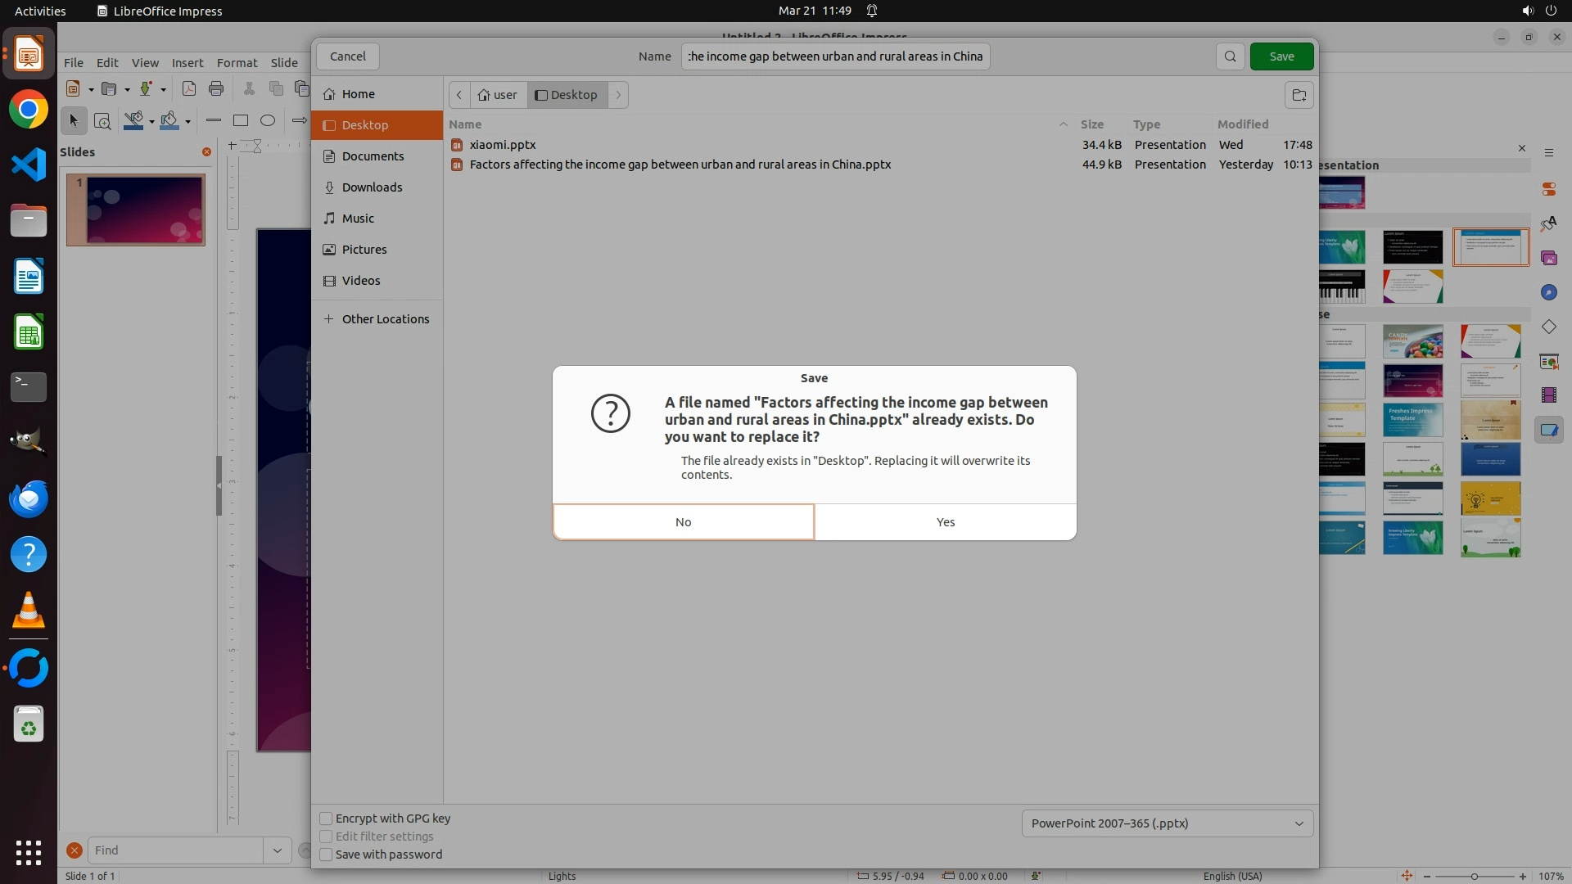
Task: Click No in the replace dialog
Action: (x=684, y=522)
